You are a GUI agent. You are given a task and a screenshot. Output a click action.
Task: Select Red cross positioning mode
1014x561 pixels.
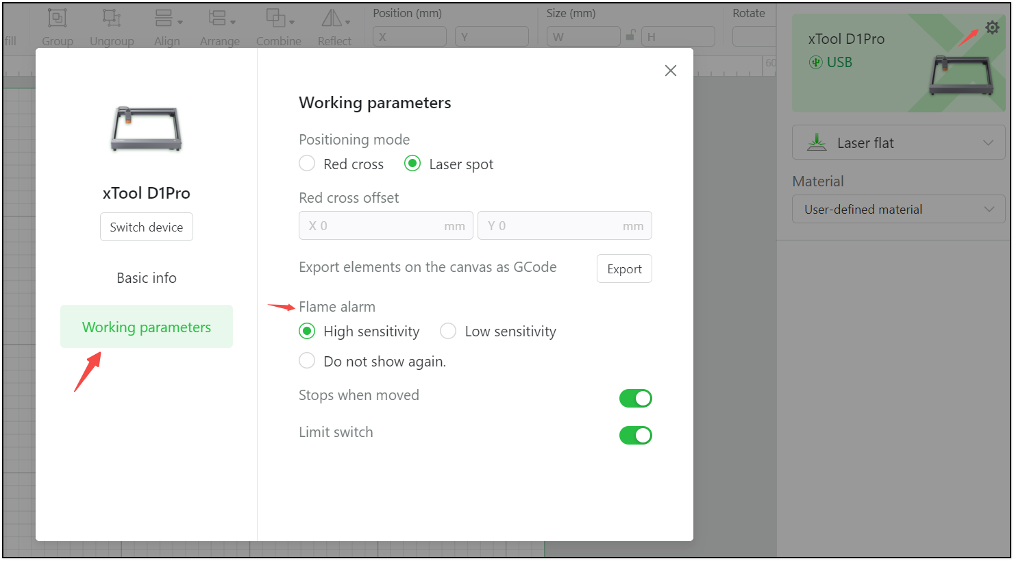(307, 164)
